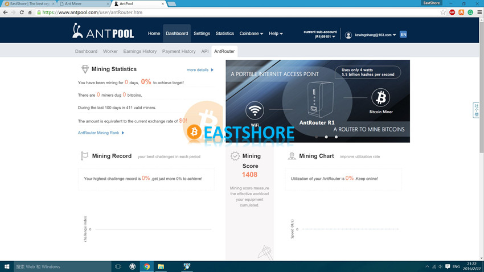
Task: Switch to the Worker sub-tab
Action: click(x=110, y=51)
